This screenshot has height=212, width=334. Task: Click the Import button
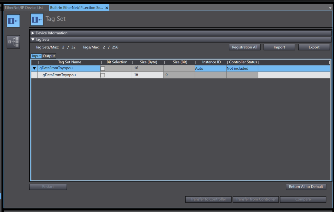[279, 47]
